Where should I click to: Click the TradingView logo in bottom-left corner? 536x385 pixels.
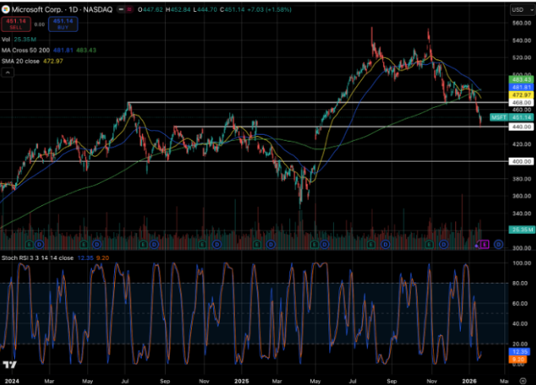(10, 365)
